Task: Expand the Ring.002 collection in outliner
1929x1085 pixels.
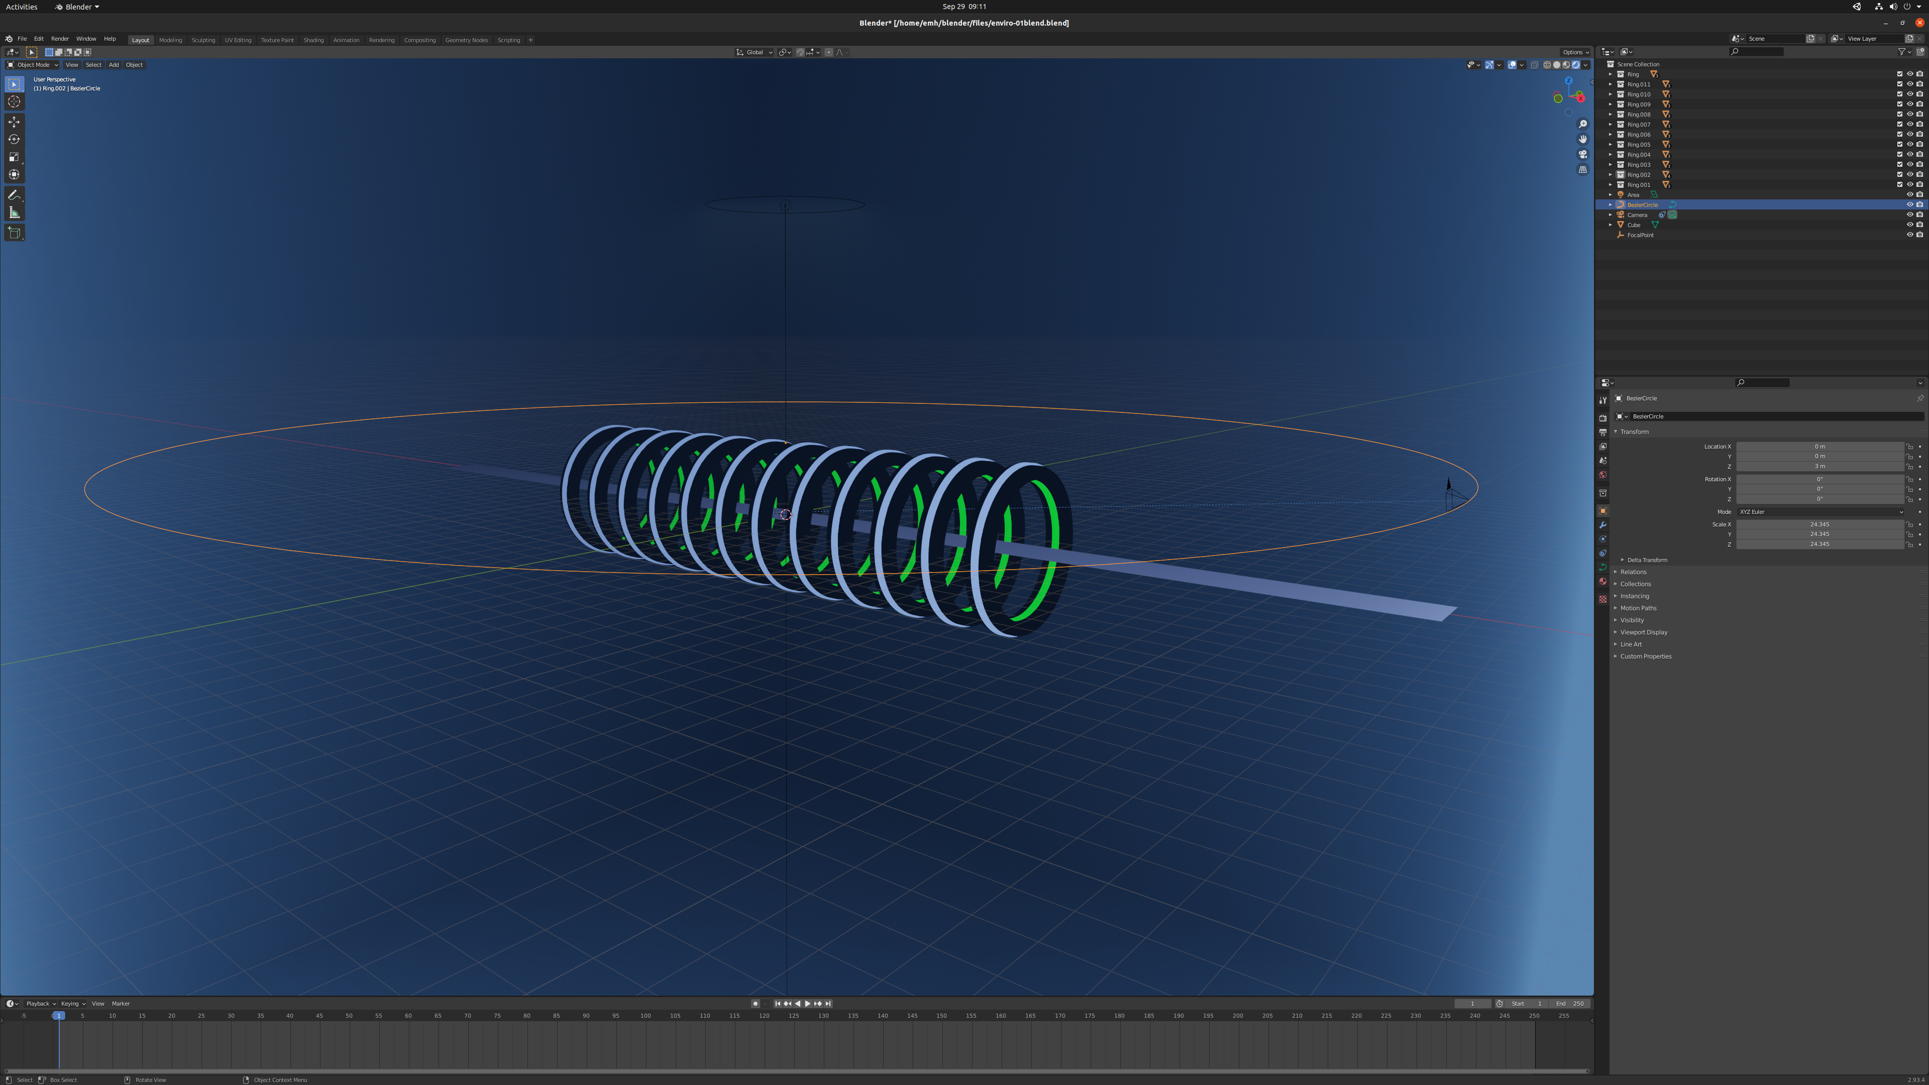Action: (1610, 174)
